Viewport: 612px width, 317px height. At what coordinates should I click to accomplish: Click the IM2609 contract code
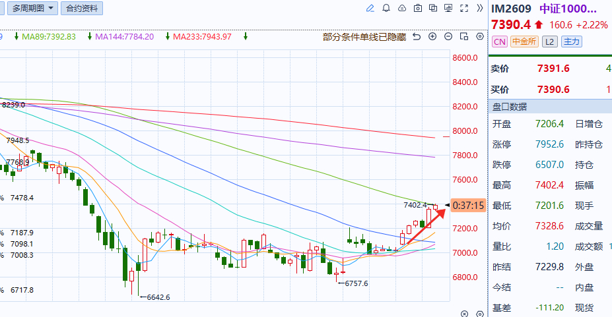click(511, 9)
